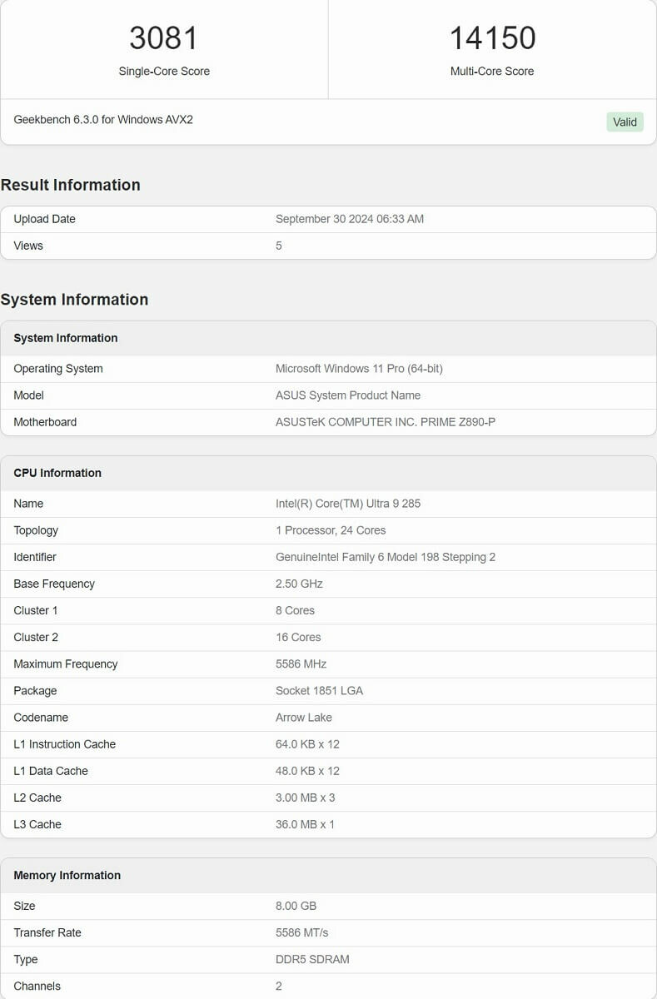Select GenuineIntel Family 6 Model 198 value
The width and height of the screenshot is (657, 999).
tap(386, 557)
